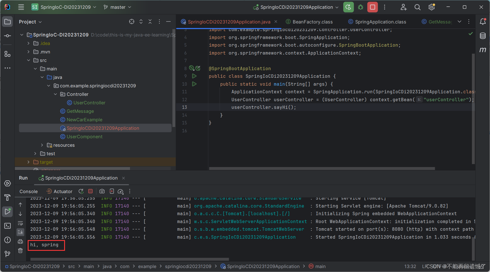Switch to SpringApplication.class tab
490x272 pixels.
(377, 22)
